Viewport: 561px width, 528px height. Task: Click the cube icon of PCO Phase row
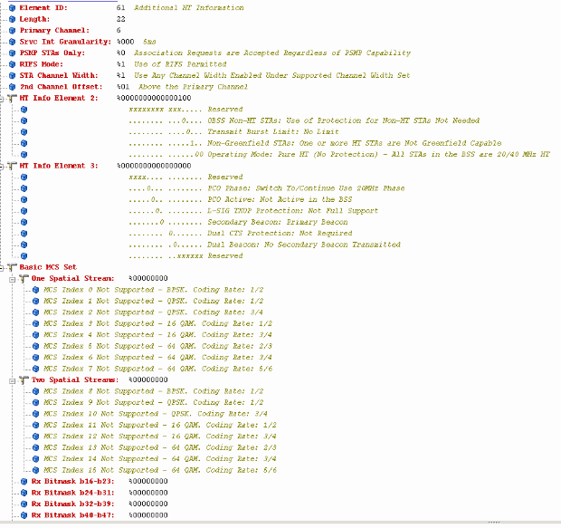[x=24, y=188]
